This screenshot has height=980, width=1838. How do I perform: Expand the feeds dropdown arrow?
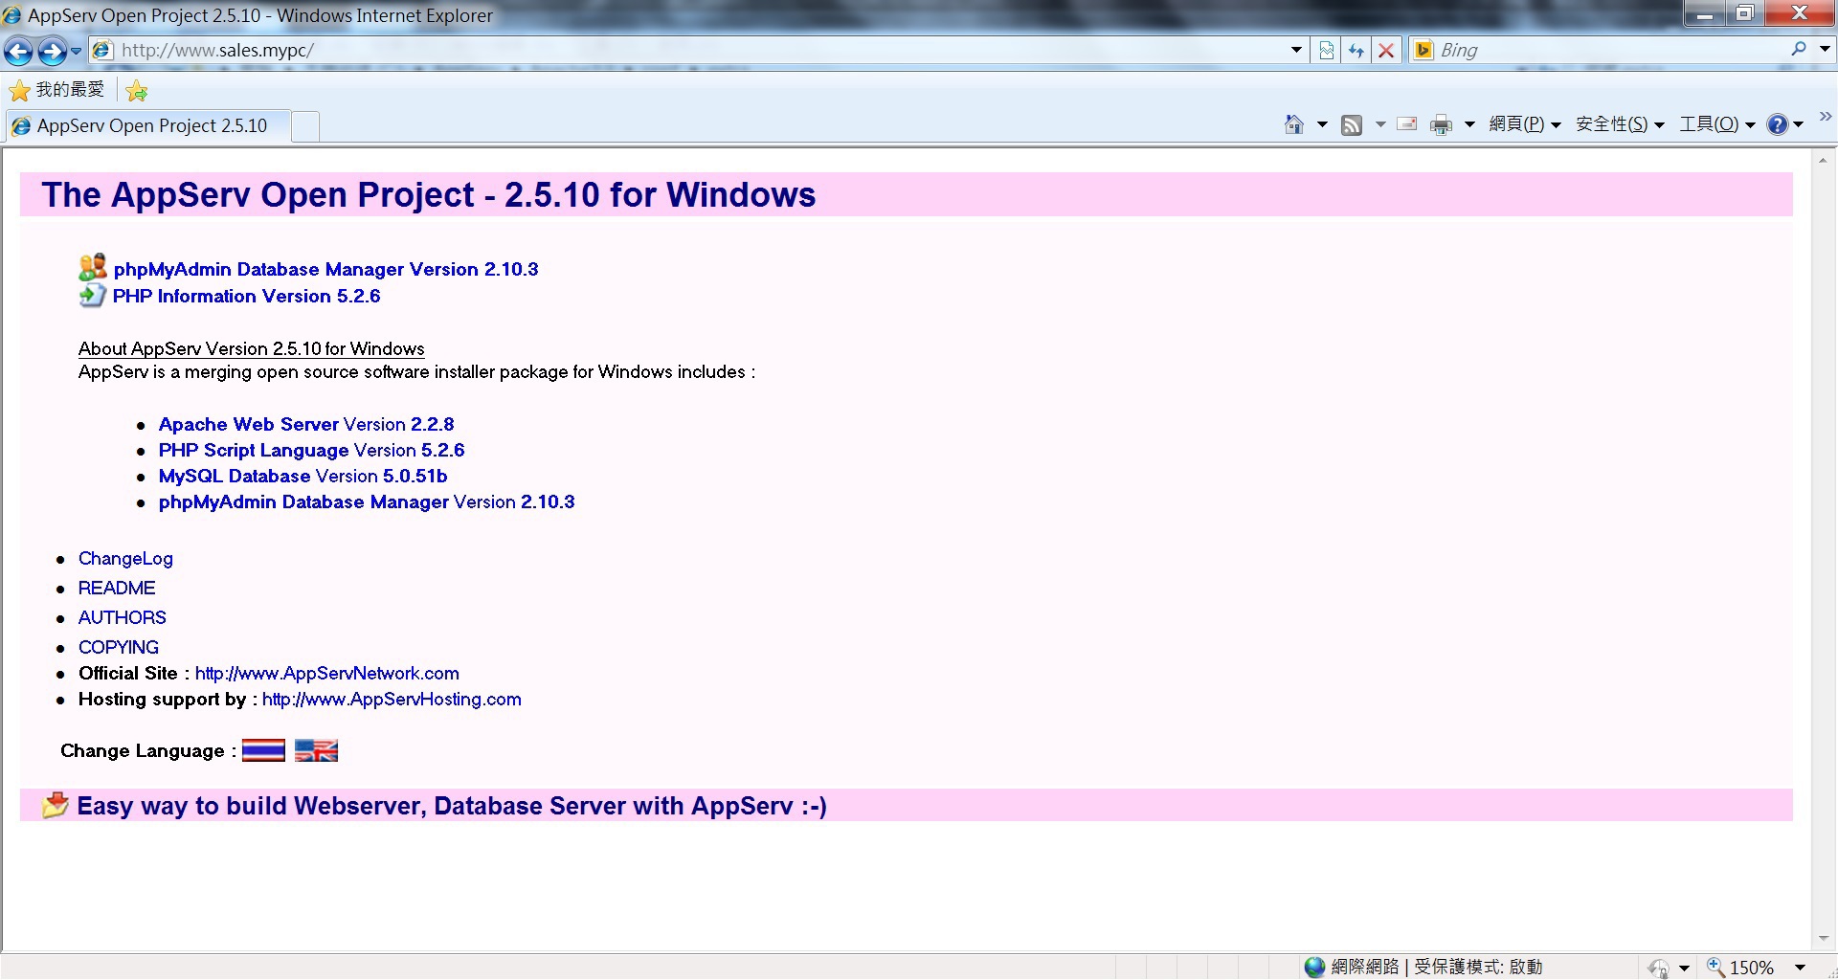pos(1379,124)
